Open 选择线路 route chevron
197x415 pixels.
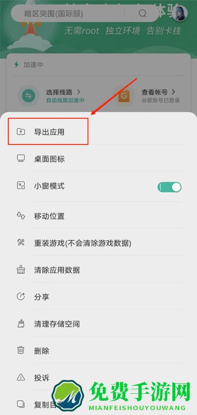pos(78,92)
